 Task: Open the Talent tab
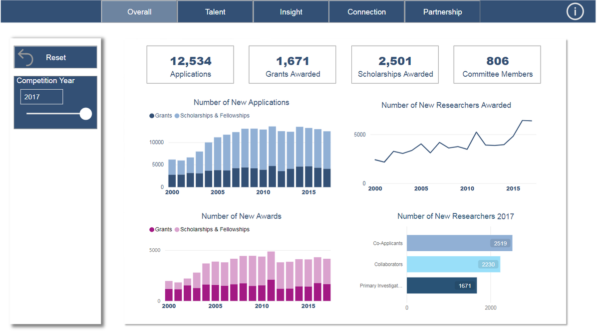pos(215,11)
